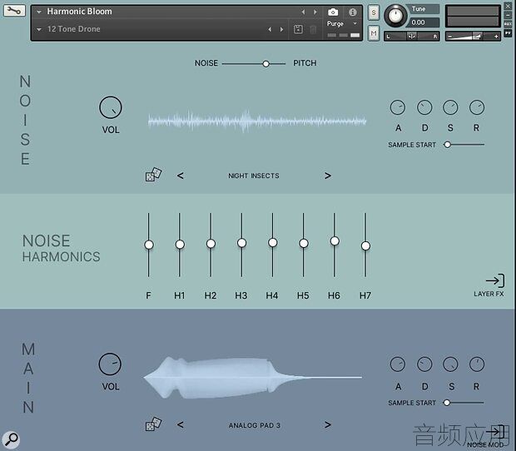516x451 pixels.
Task: Randomize the main sample with the dice
Action: (x=153, y=424)
